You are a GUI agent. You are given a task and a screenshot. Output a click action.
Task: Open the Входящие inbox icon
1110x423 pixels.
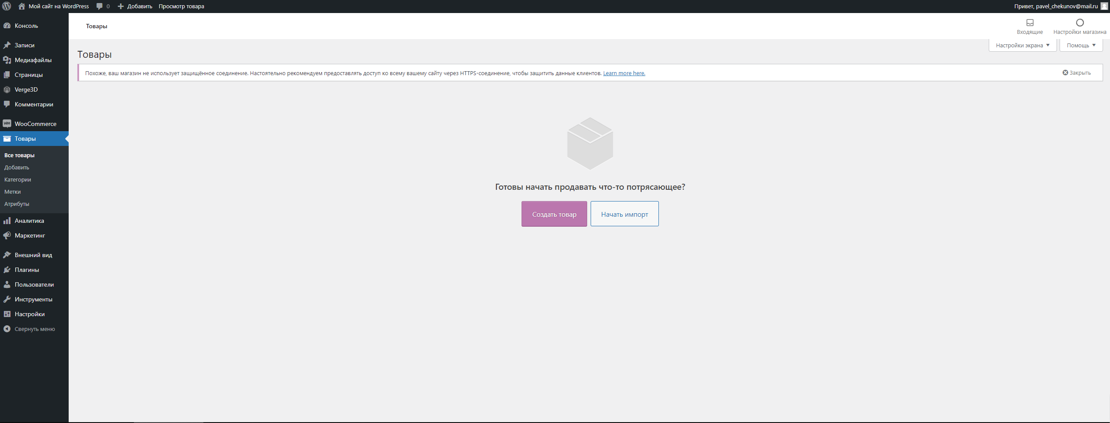click(1030, 23)
